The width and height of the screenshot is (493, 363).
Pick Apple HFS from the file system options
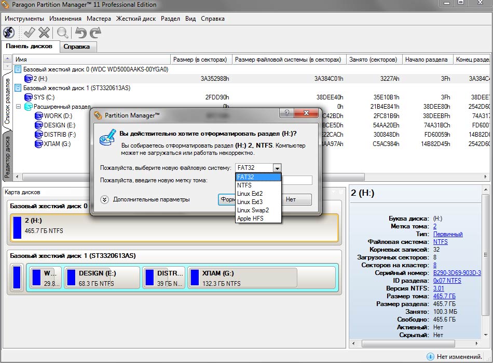click(250, 219)
